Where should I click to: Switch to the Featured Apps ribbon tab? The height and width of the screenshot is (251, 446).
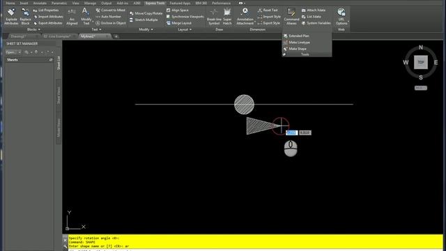[x=180, y=3]
